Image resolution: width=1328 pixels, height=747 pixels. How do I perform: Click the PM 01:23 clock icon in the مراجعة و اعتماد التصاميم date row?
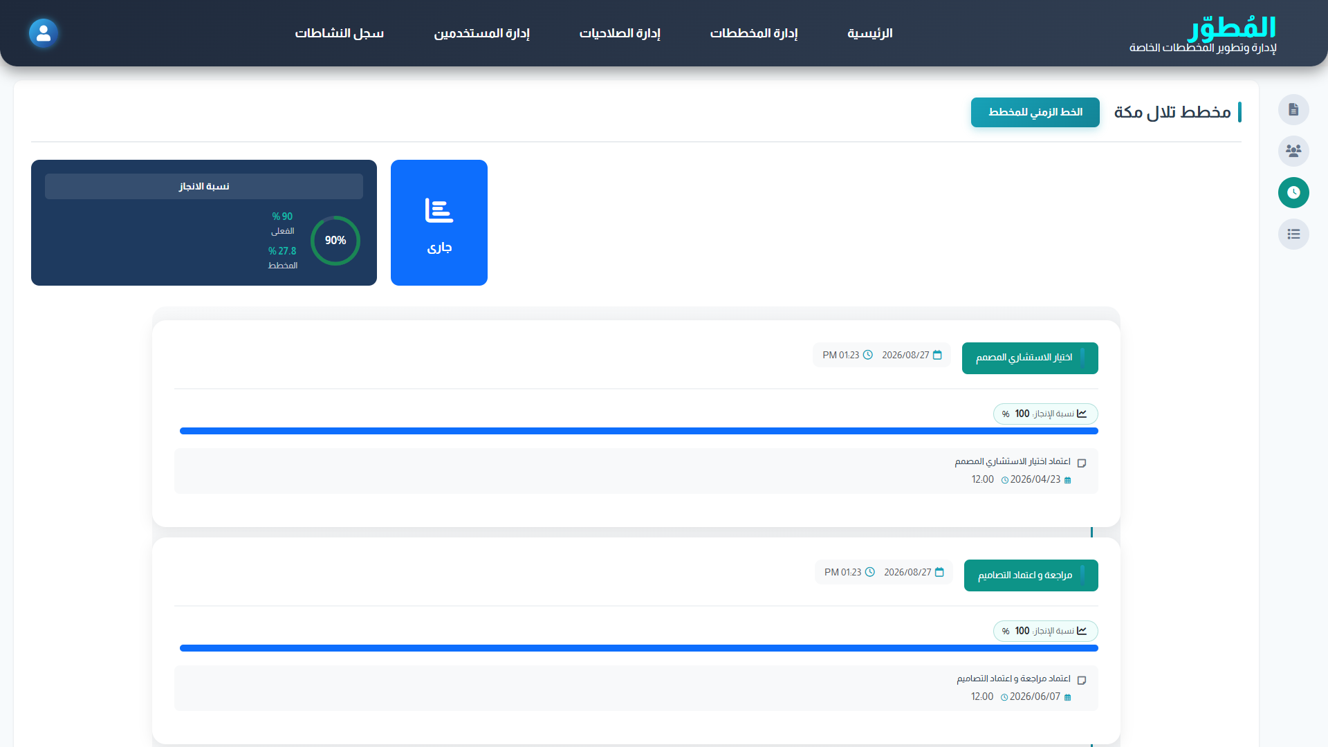(869, 572)
